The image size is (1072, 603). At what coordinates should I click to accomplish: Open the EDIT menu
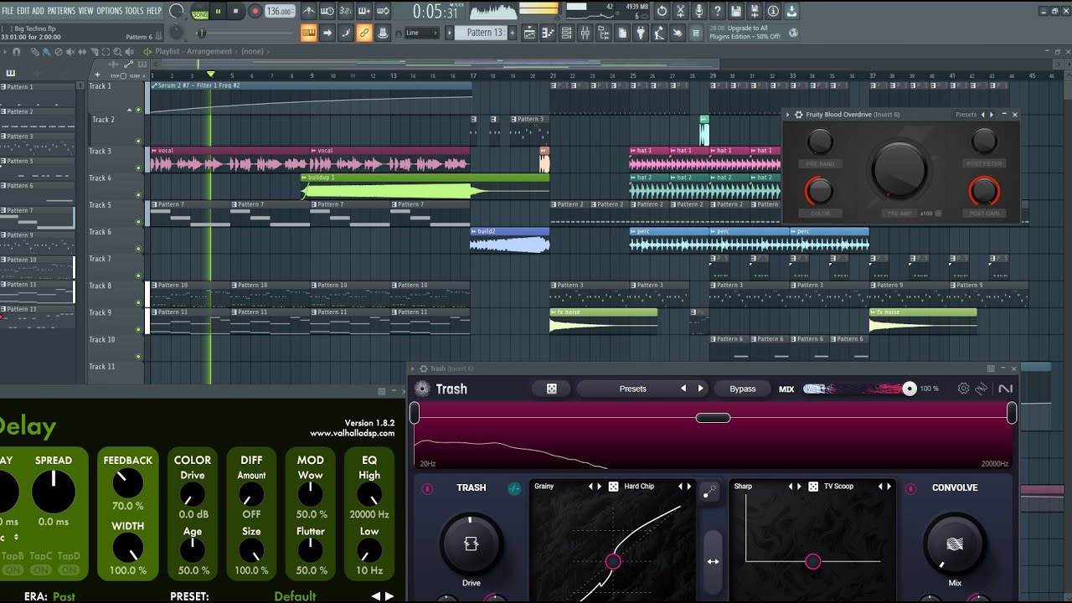click(23, 11)
